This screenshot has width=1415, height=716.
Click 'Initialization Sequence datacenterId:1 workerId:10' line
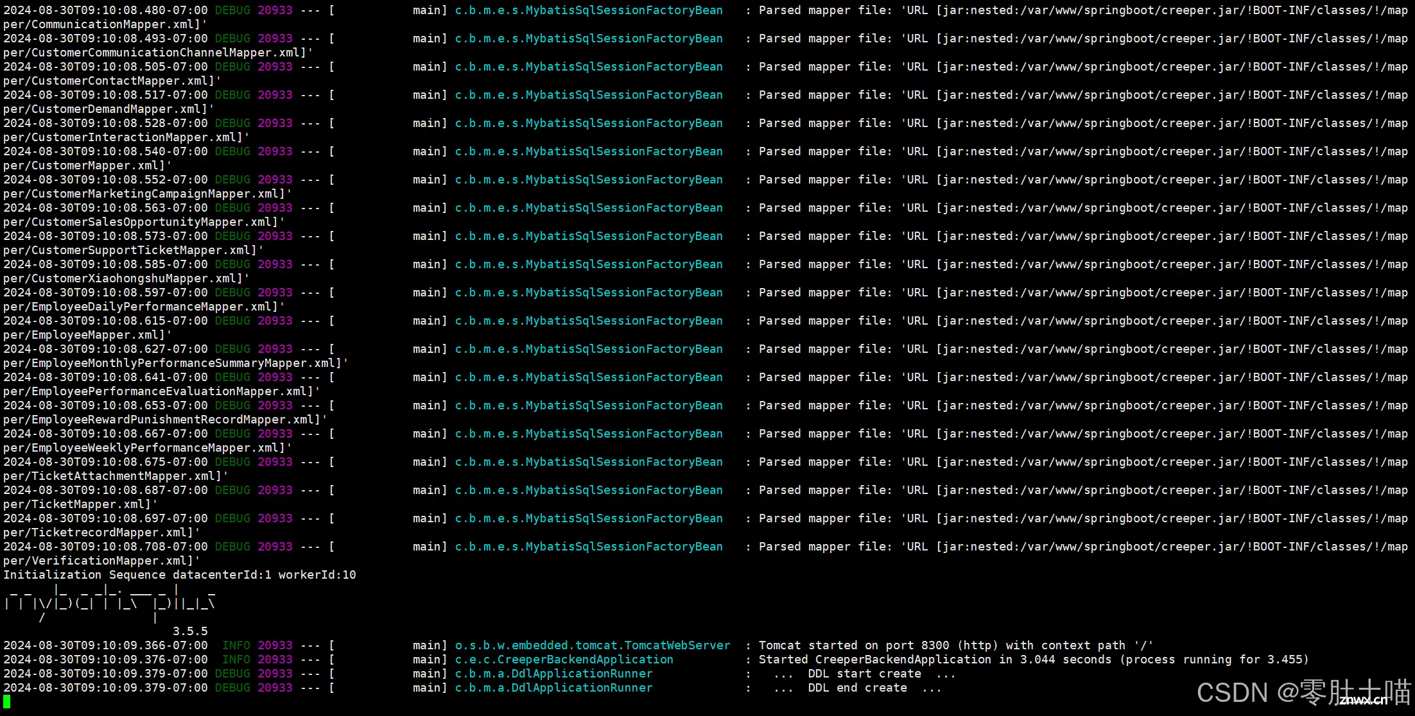coord(180,575)
